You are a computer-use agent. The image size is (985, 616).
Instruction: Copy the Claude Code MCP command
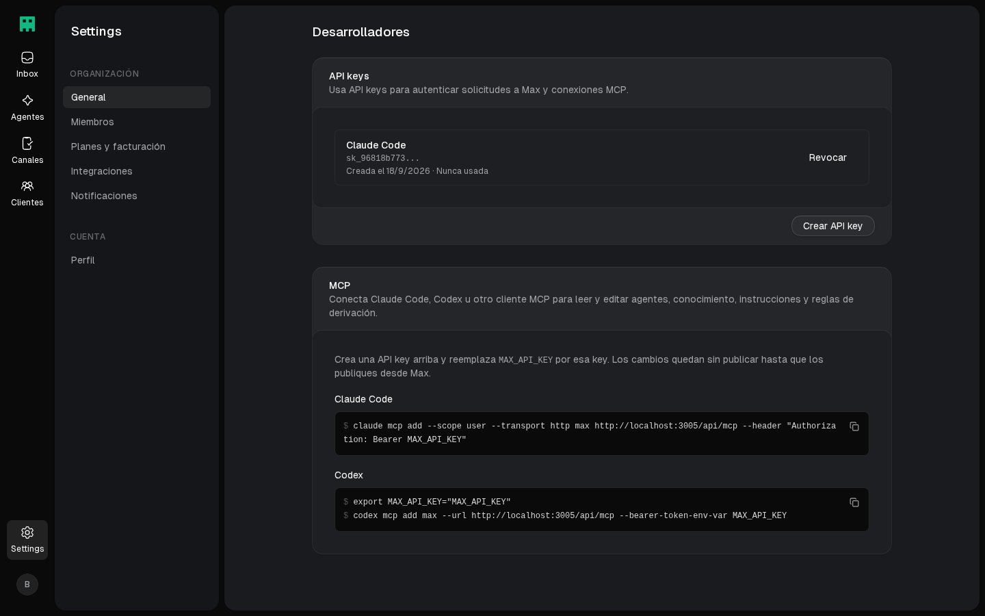854,426
